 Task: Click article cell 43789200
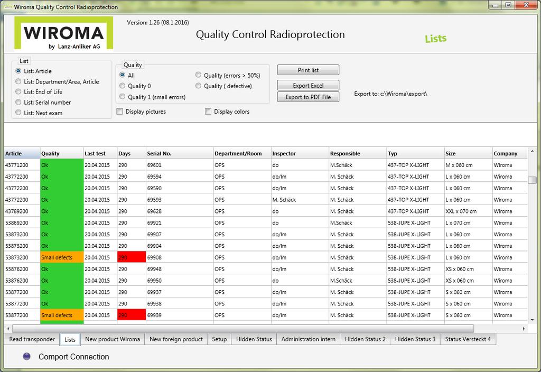click(x=22, y=211)
